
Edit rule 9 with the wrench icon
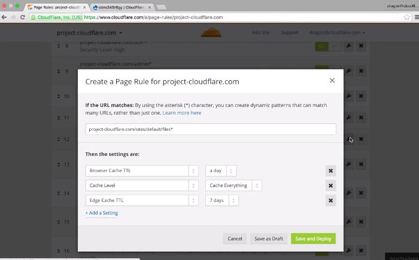348,71
